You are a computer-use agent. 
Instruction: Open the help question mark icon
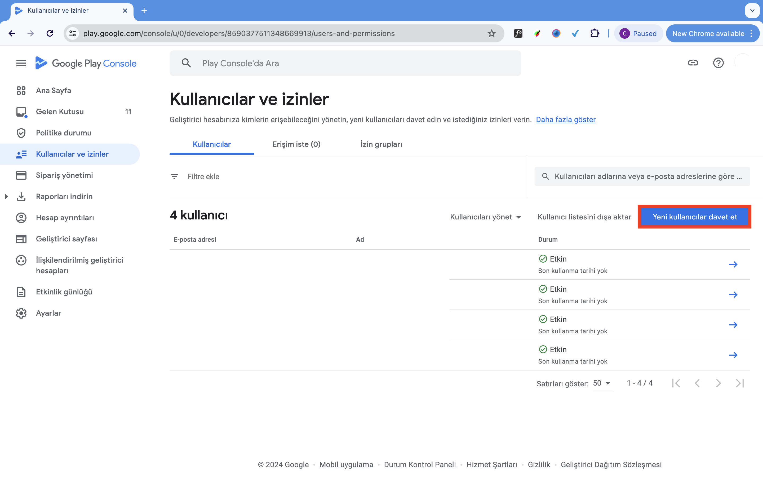[x=718, y=63]
